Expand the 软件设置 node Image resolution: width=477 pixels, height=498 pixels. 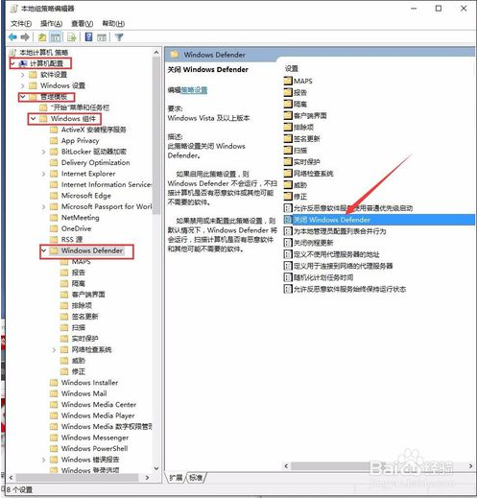click(22, 75)
